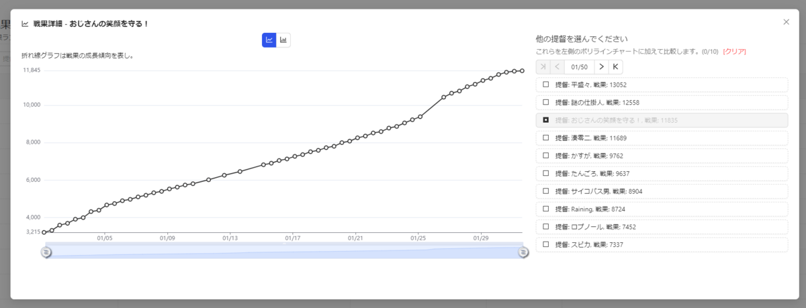Click the left handle of range slider
The height and width of the screenshot is (308, 806).
pyautogui.click(x=46, y=252)
